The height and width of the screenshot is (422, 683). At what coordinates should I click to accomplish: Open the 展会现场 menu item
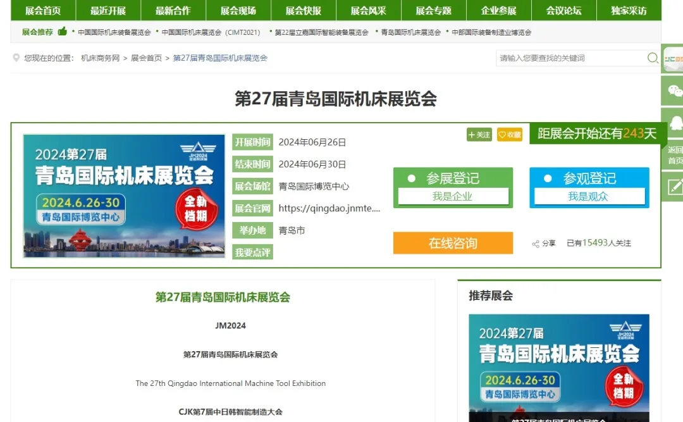(x=238, y=11)
